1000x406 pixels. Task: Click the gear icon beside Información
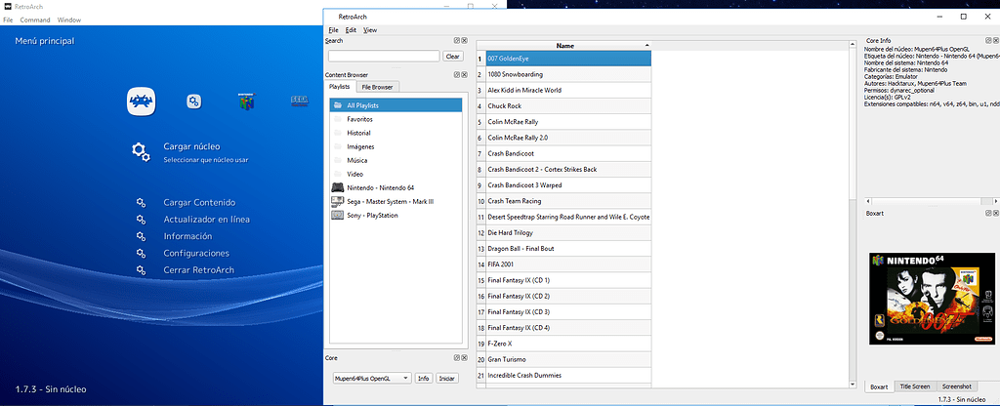tap(141, 236)
